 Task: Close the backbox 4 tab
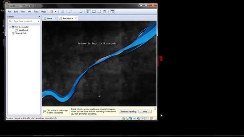pyautogui.click(x=76, y=18)
